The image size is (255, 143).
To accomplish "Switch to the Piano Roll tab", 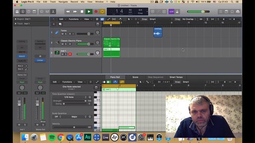I will (x=115, y=77).
